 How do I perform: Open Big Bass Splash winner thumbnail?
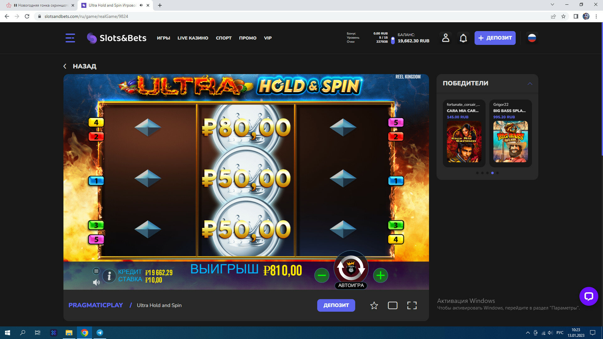(510, 142)
